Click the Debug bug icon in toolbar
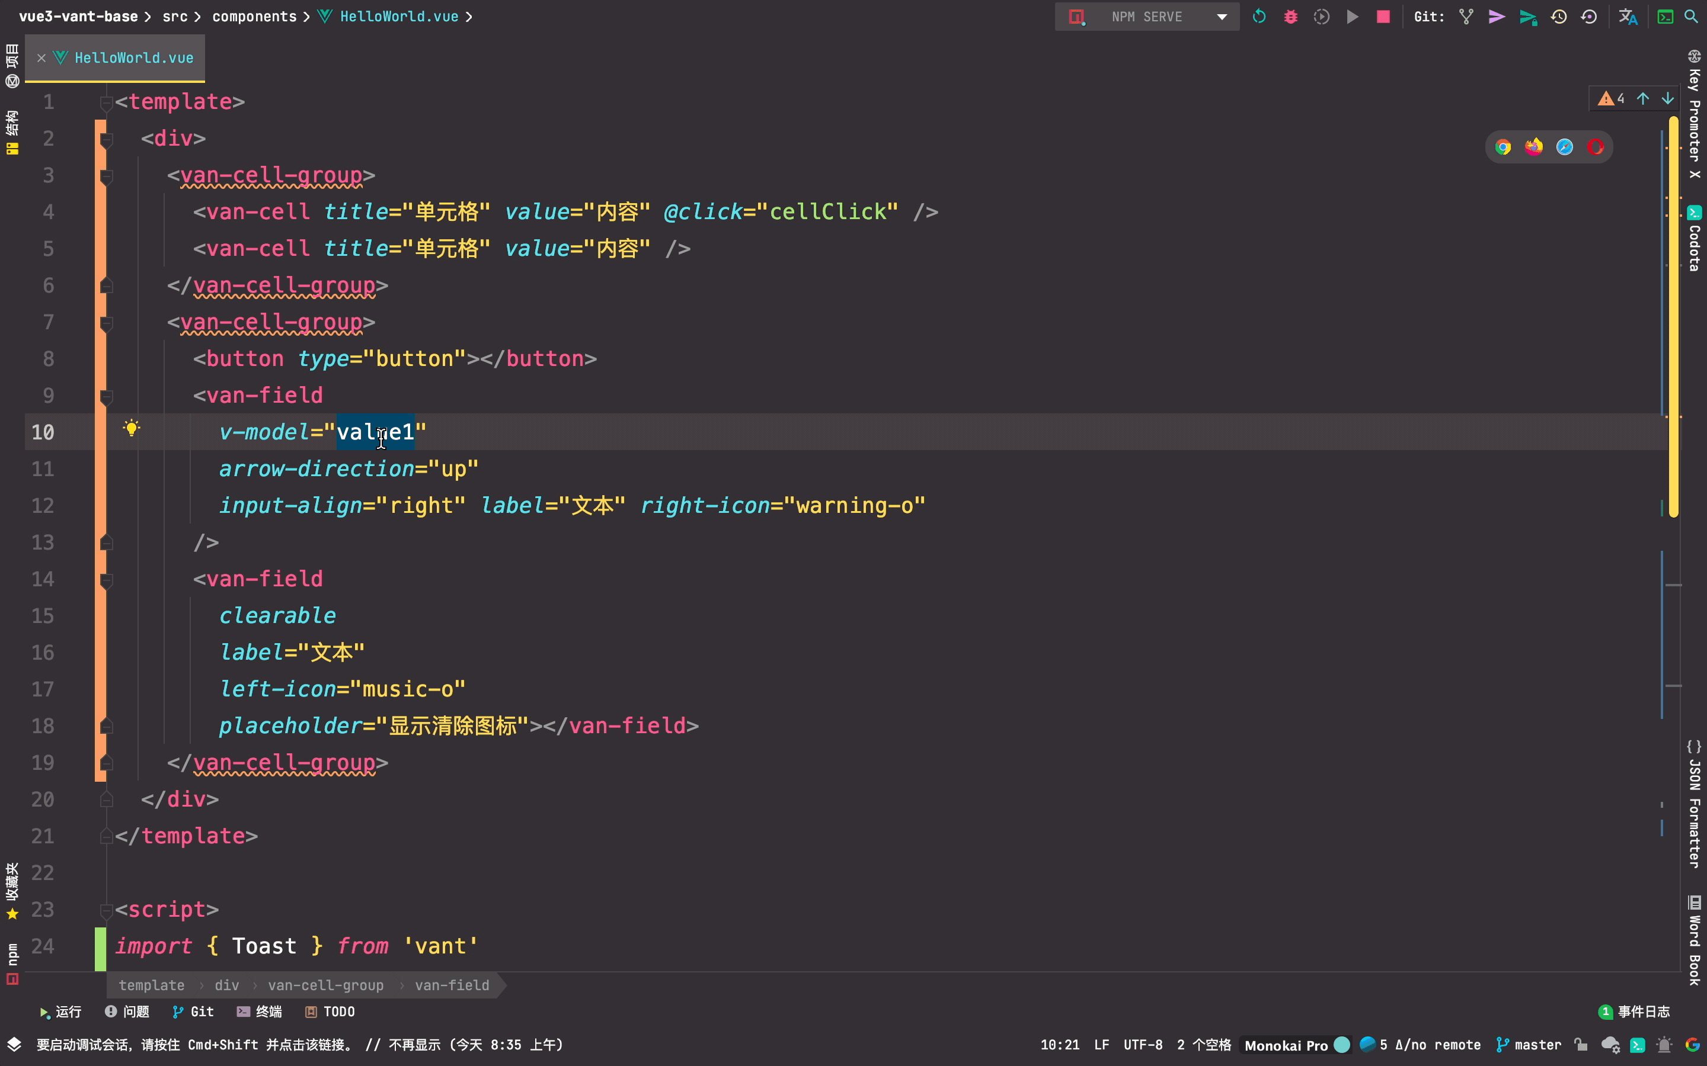This screenshot has height=1066, width=1707. pos(1290,16)
